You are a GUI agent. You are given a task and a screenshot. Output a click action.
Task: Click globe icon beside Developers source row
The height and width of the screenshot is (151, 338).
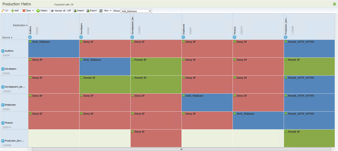click(x=3, y=69)
